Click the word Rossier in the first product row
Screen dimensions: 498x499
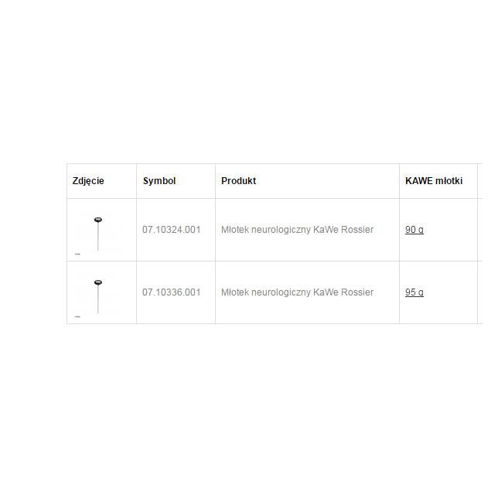(x=357, y=230)
